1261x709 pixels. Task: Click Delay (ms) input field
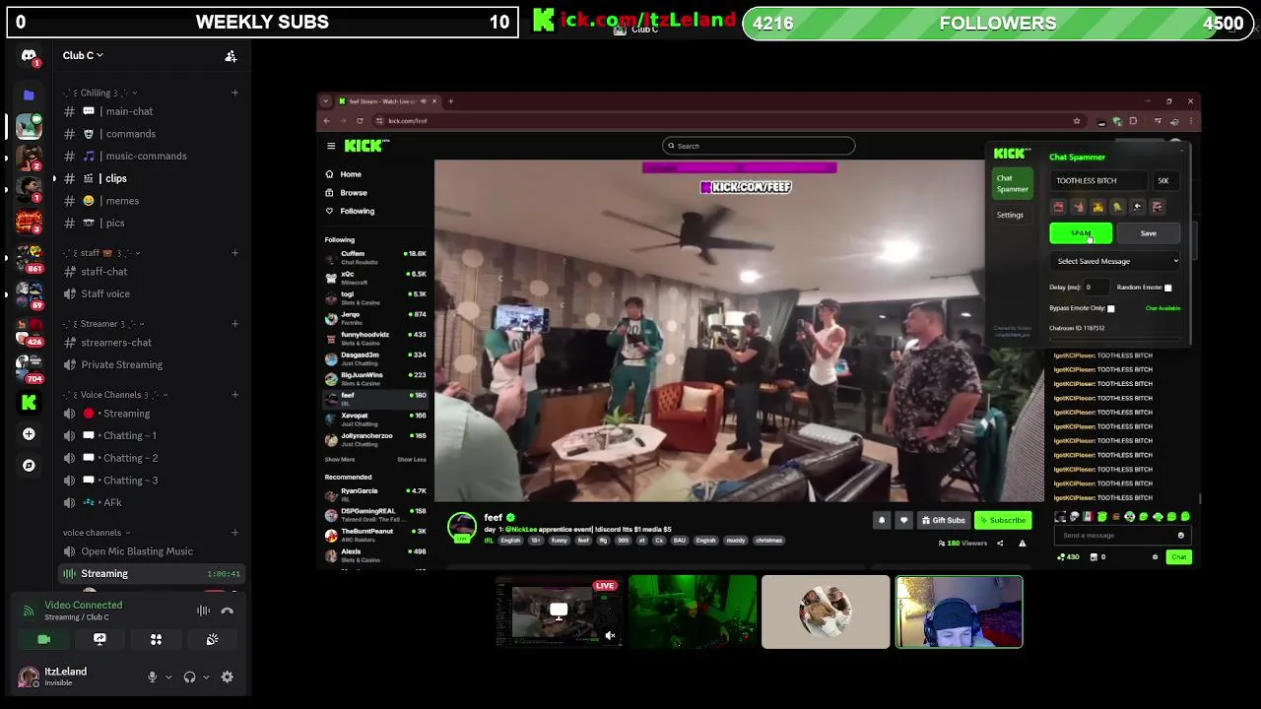1096,288
